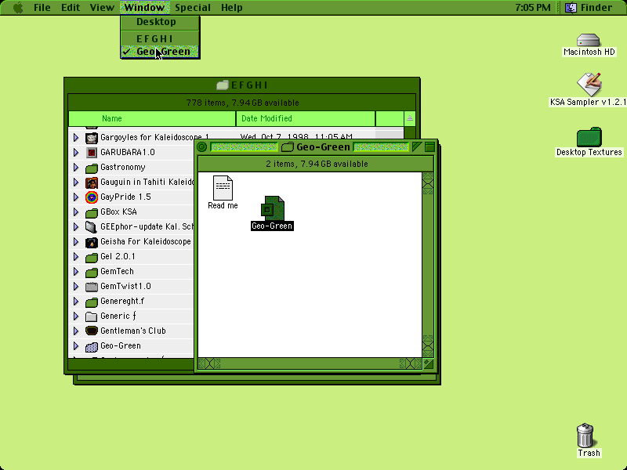The height and width of the screenshot is (470, 627).
Task: Select the GemTwist1.0 row name
Action: [x=125, y=286]
